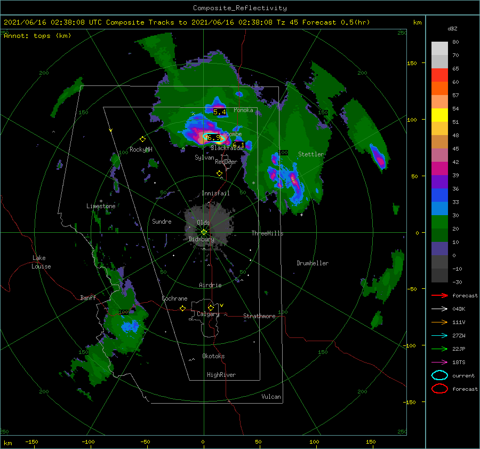Click the storm top label 6.1

pyautogui.click(x=238, y=145)
